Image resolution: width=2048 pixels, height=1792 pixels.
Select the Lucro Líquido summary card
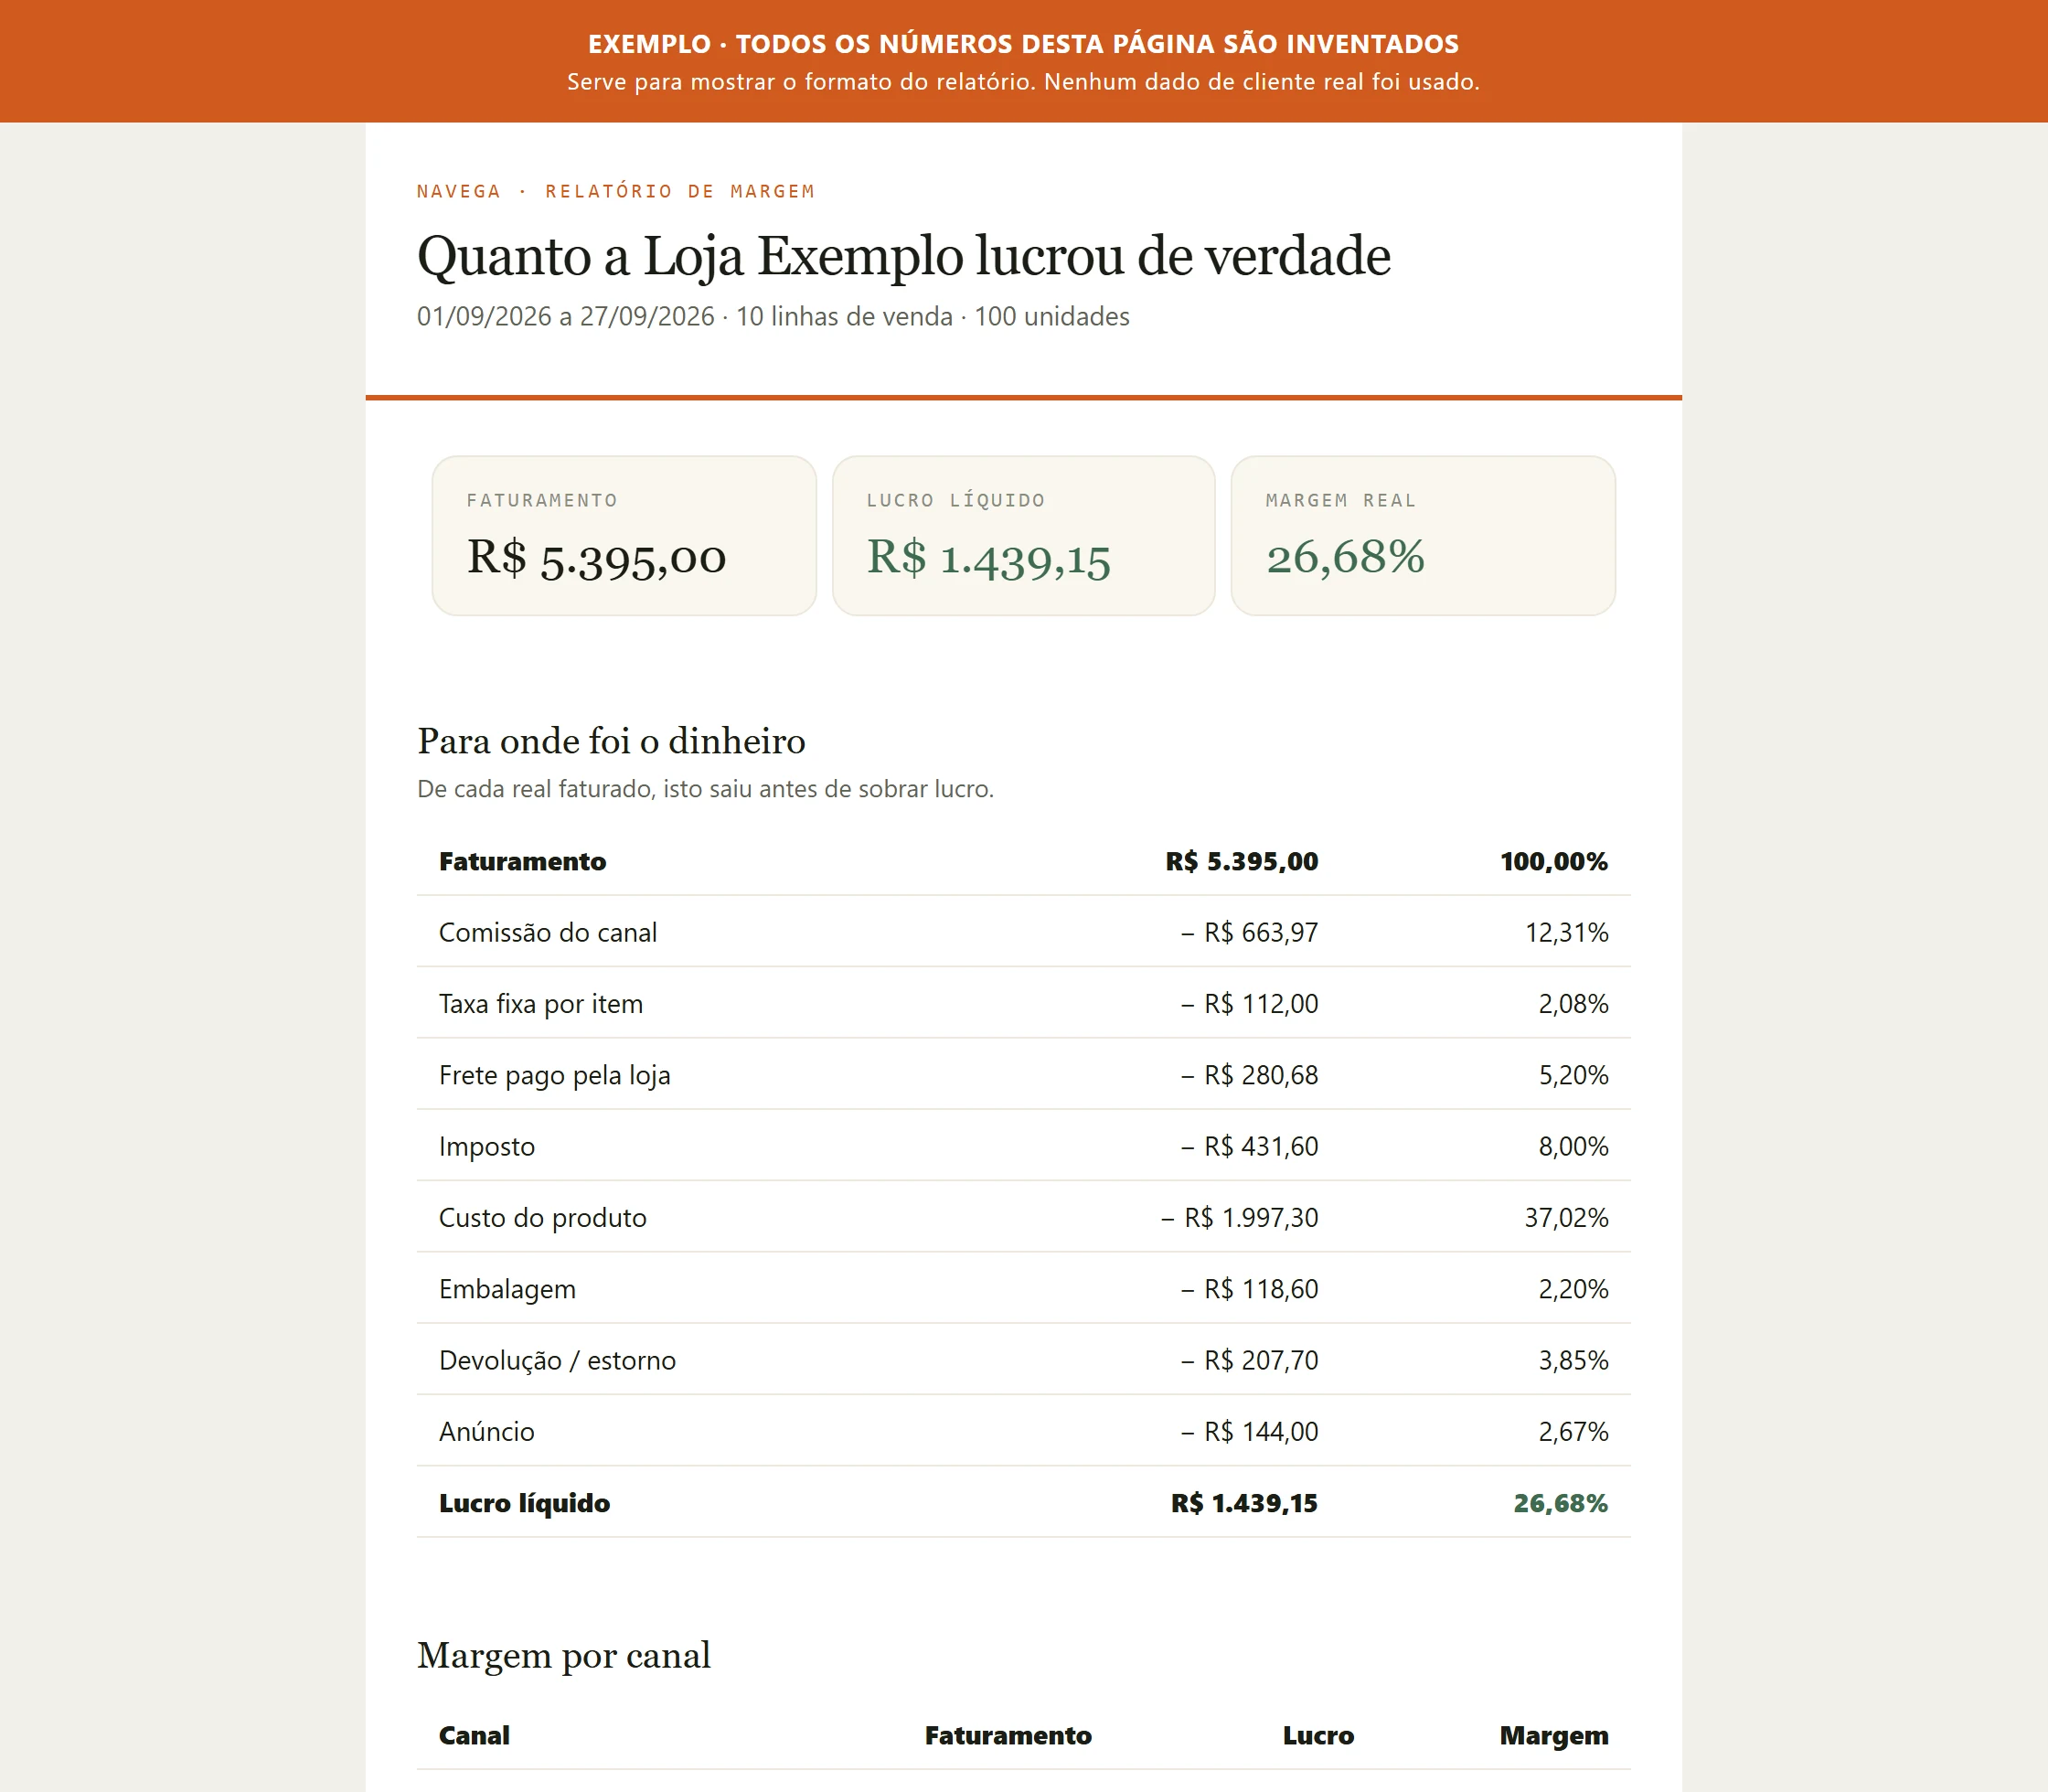pyautogui.click(x=1023, y=536)
